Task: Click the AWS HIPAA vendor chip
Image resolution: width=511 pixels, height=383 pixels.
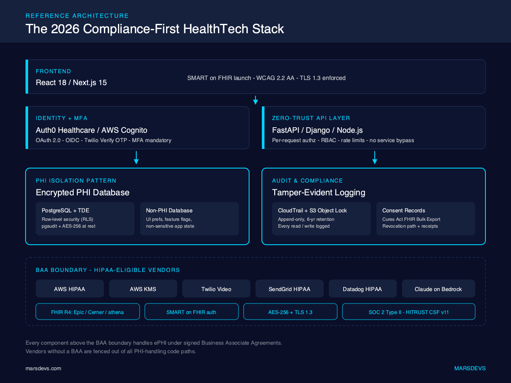Action: [x=70, y=289]
